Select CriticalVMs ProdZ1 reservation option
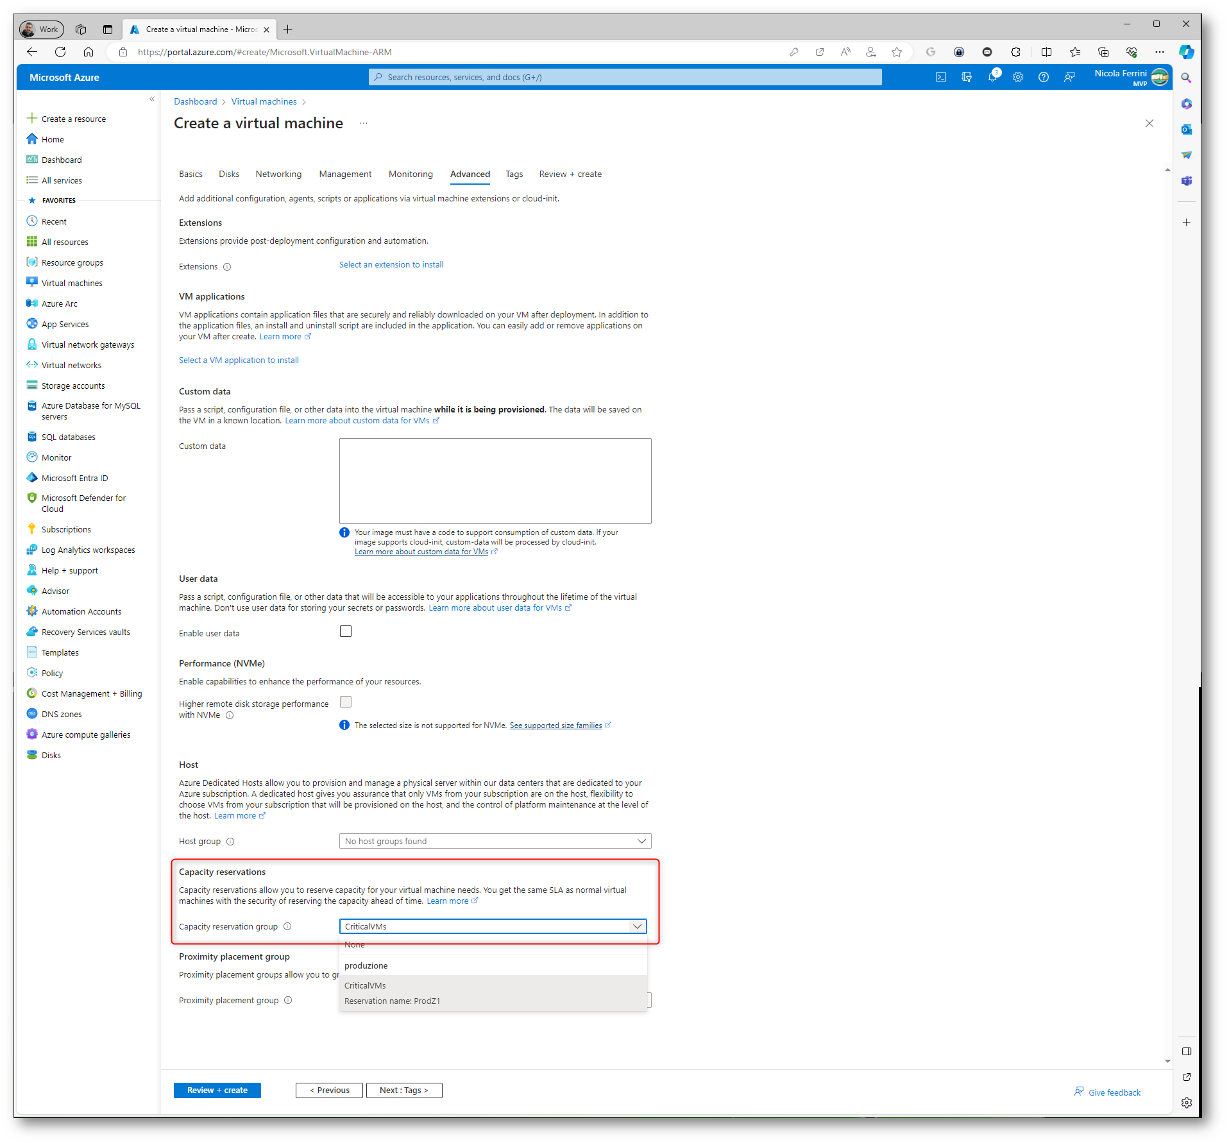This screenshot has width=1229, height=1145. (x=493, y=993)
